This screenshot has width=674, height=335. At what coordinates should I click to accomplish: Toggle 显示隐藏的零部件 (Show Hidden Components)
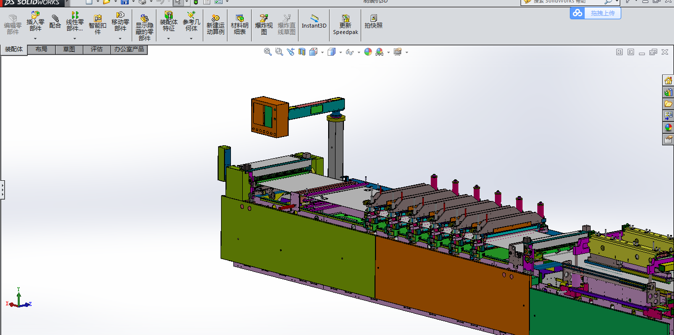click(x=144, y=19)
